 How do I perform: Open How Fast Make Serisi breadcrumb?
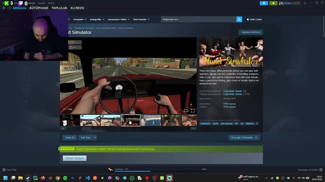point(106,28)
